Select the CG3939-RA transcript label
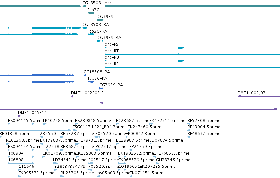The width and height of the screenshot is (280, 178). 109,37
